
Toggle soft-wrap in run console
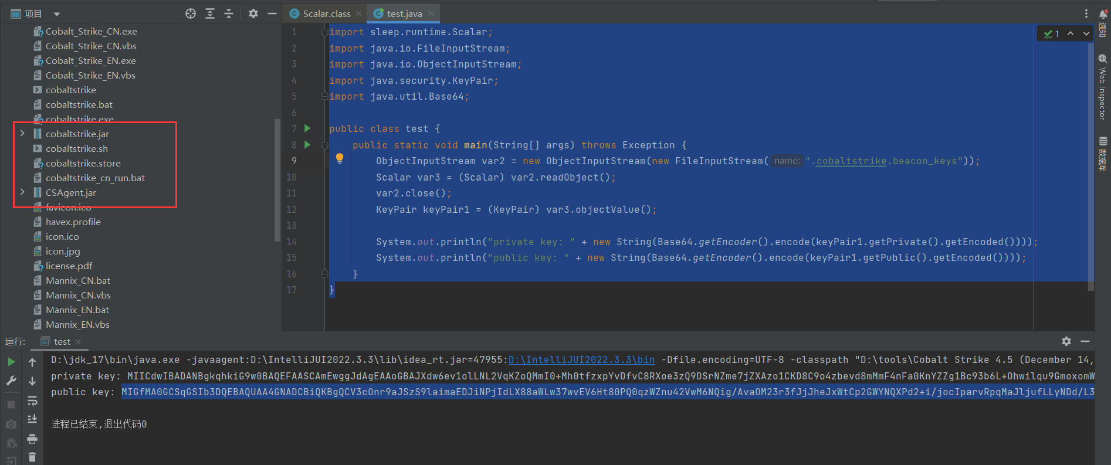[32, 400]
